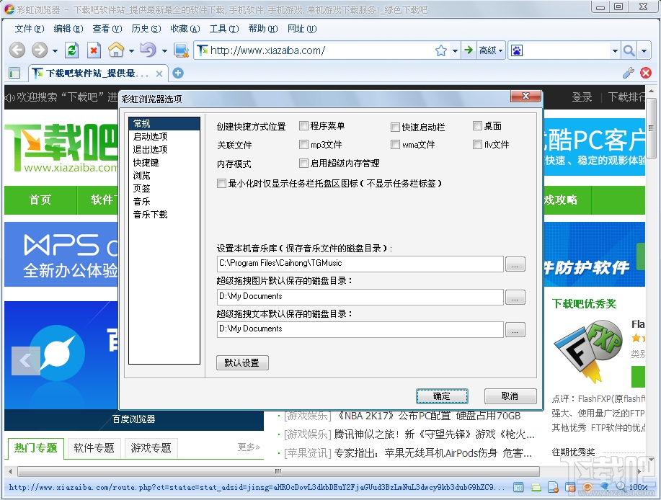The image size is (661, 500).
Task: Open bookmark star dropdown arrow
Action: 455,51
